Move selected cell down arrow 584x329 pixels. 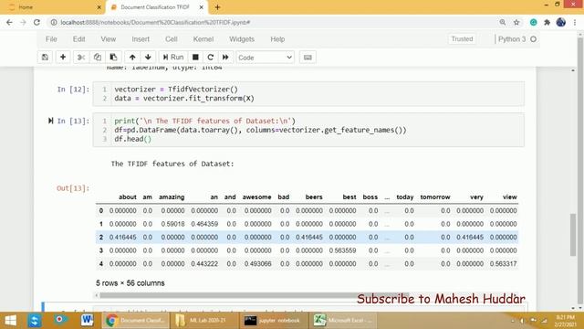coord(148,58)
